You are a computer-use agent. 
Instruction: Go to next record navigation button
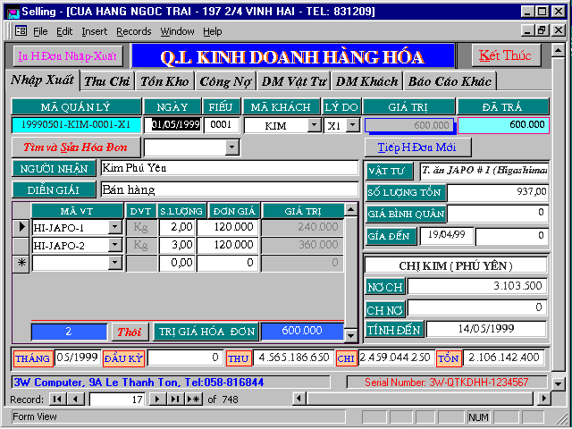tap(157, 400)
